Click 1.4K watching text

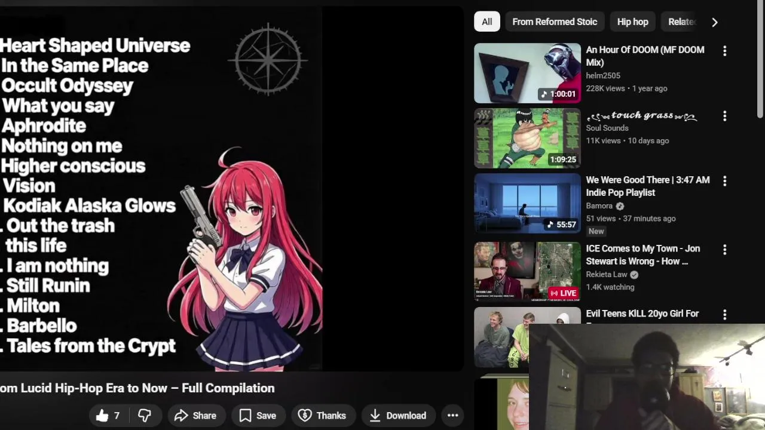coord(610,287)
